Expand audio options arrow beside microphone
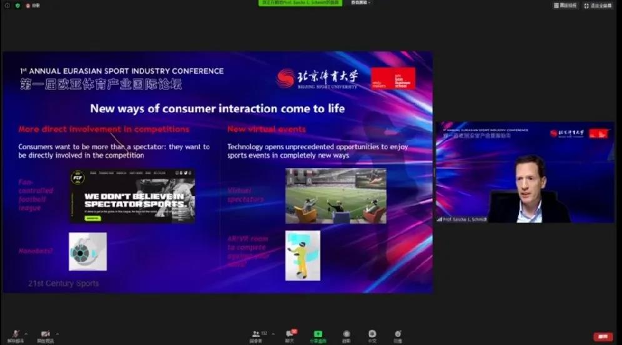 pos(26,332)
